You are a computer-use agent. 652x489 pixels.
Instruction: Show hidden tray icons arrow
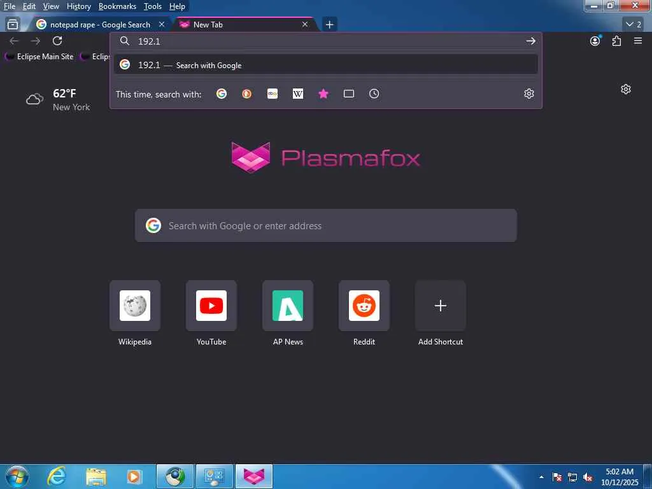pyautogui.click(x=541, y=478)
